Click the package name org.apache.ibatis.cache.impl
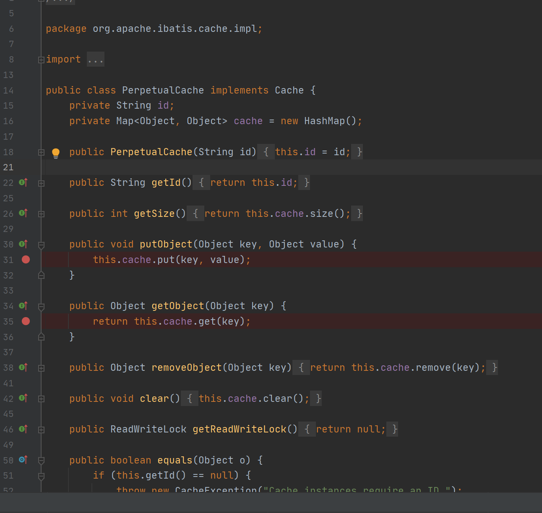The width and height of the screenshot is (542, 513). (x=175, y=29)
